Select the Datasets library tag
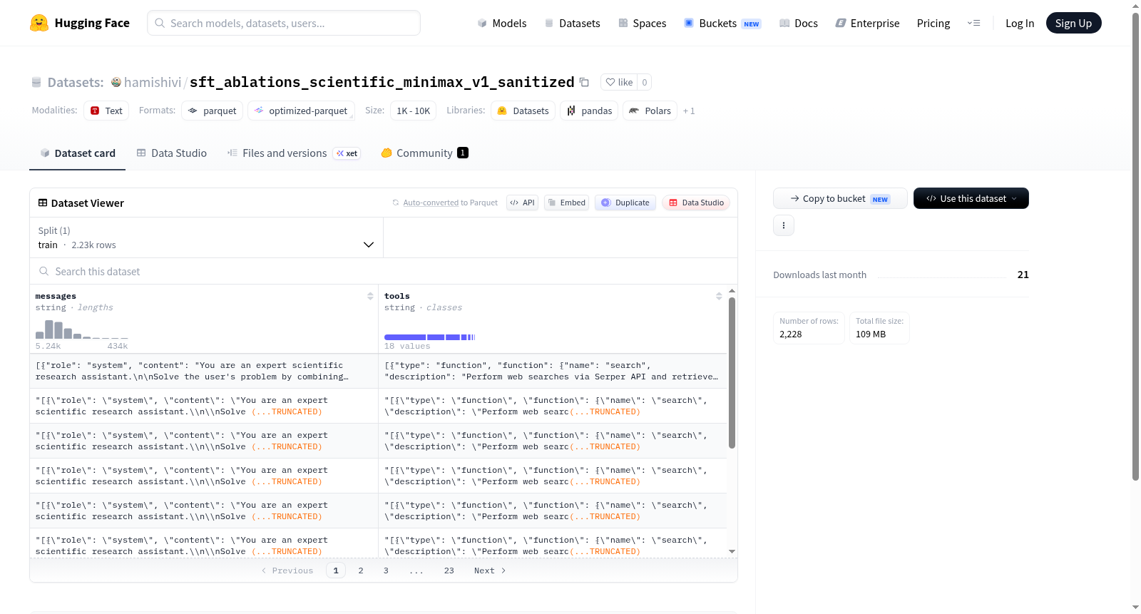Viewport: 1141px width, 614px height. click(523, 111)
